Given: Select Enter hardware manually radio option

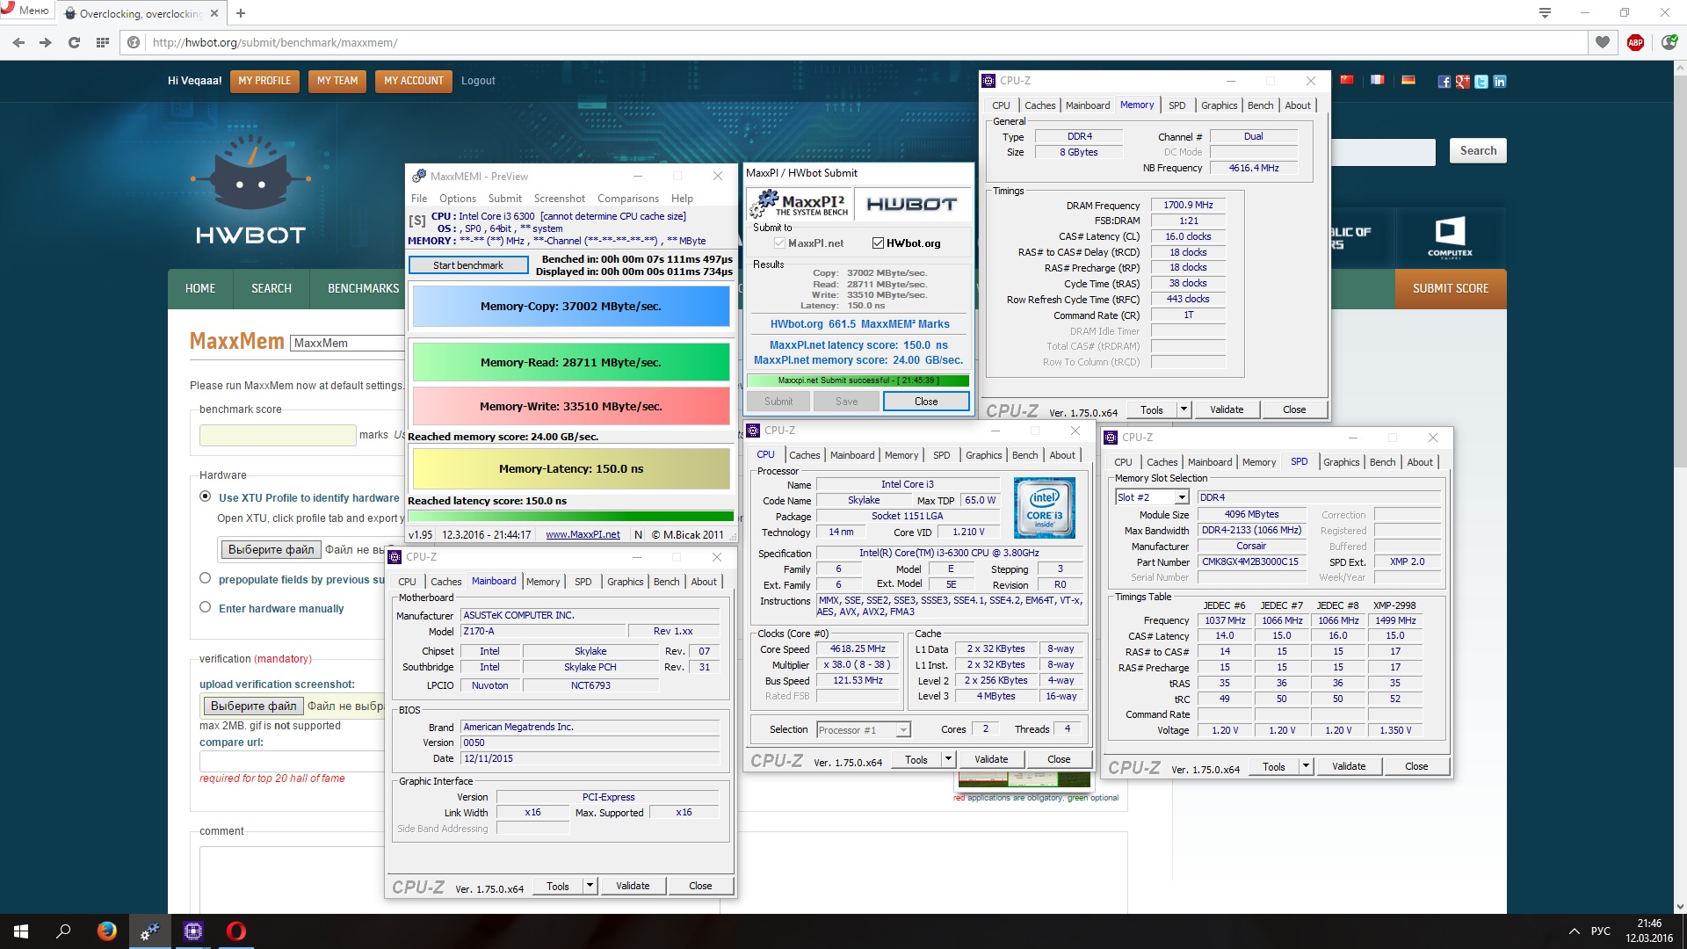Looking at the screenshot, I should click(x=206, y=607).
